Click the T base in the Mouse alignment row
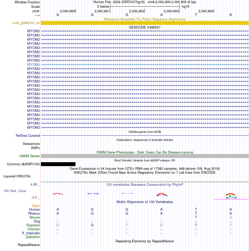This screenshot has width=249, height=251. tap(196, 217)
